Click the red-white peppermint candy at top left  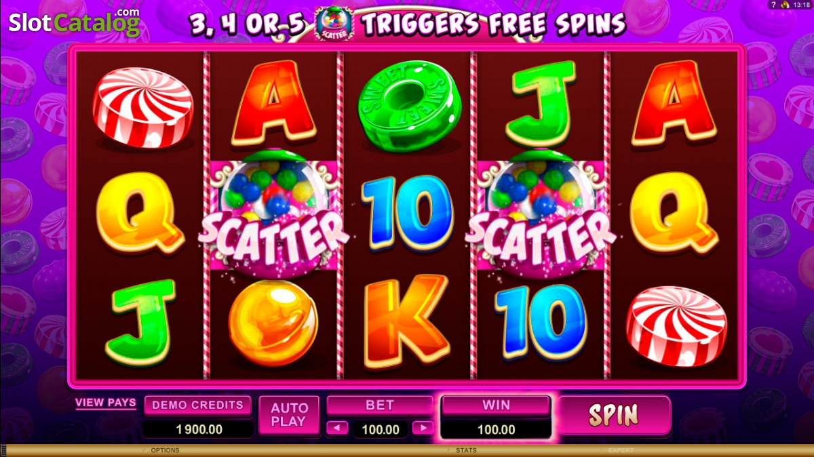[x=143, y=107]
